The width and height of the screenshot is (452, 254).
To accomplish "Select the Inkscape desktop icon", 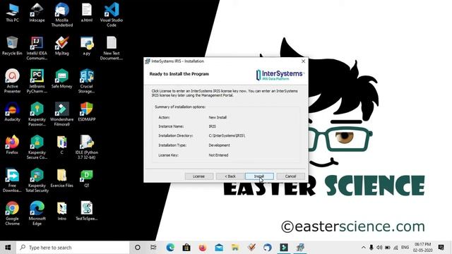I will click(37, 13).
